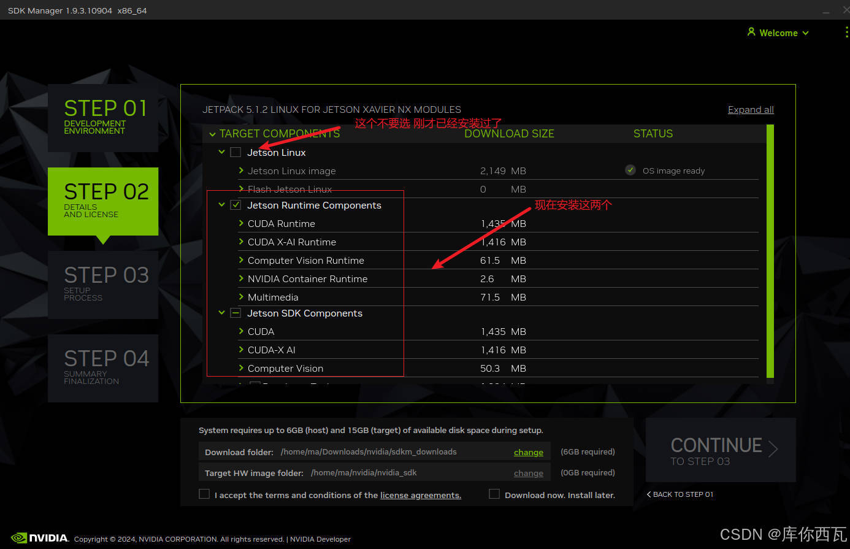Collapse the Target Components section

[213, 134]
